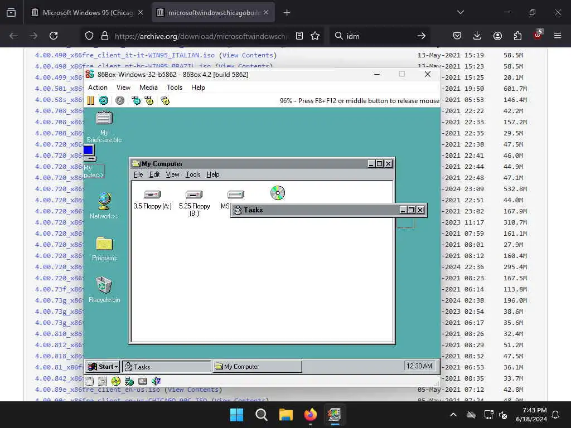Click the site padlock security icon
571x428 pixels.
(x=105, y=36)
